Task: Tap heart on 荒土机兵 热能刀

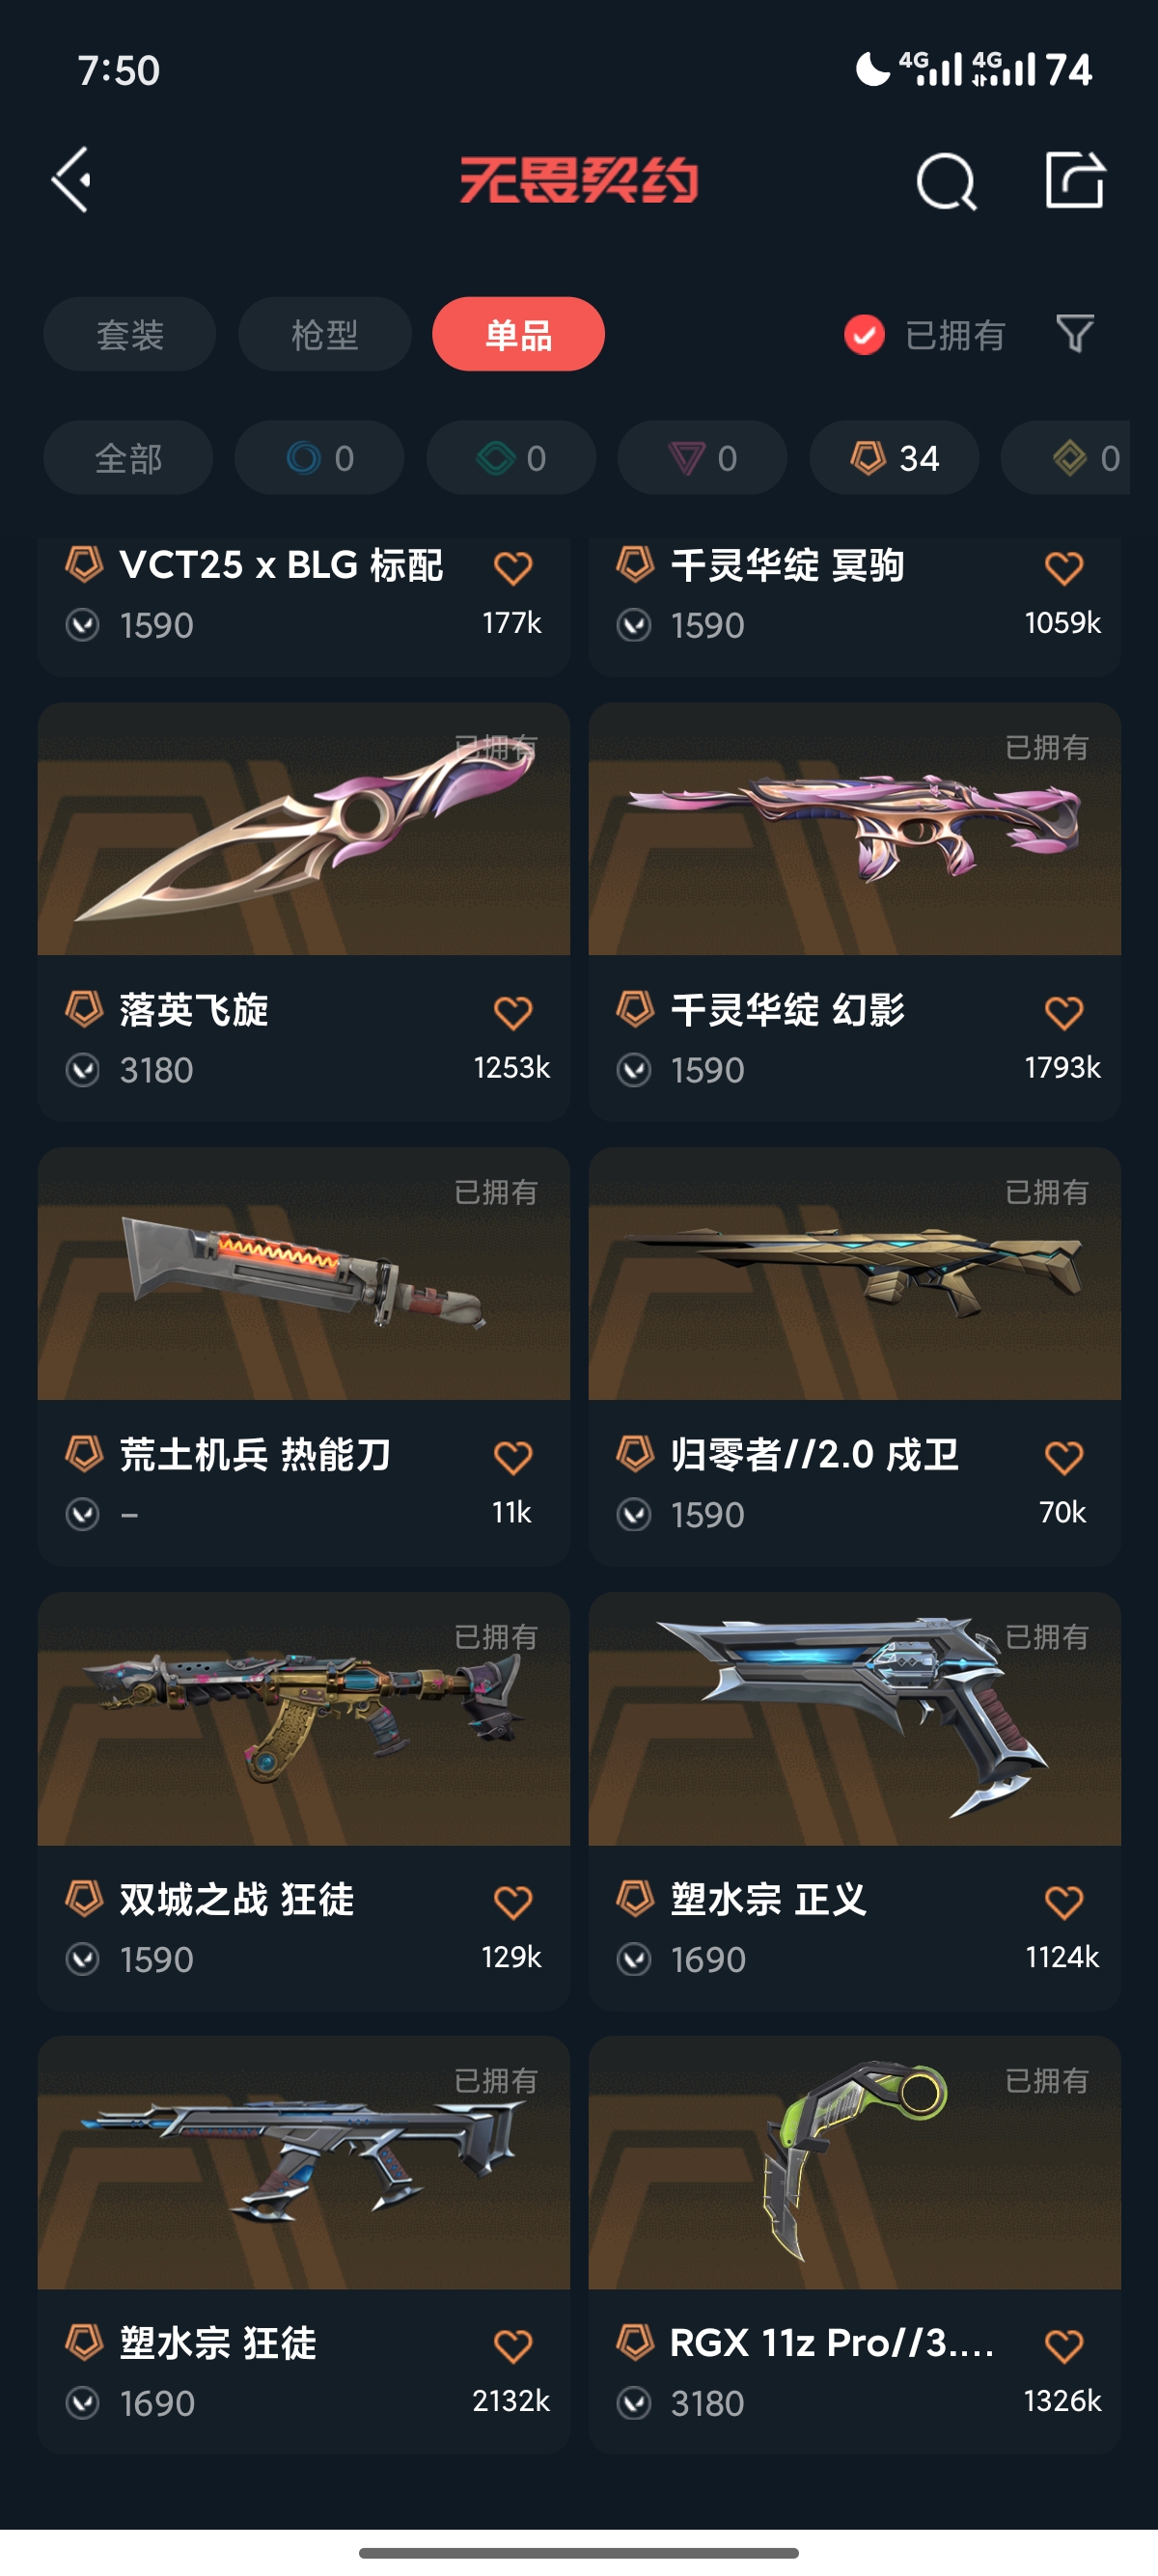Action: click(x=513, y=1457)
